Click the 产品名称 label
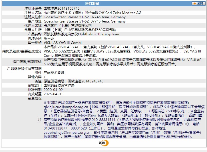207x152 pixels. (35, 34)
